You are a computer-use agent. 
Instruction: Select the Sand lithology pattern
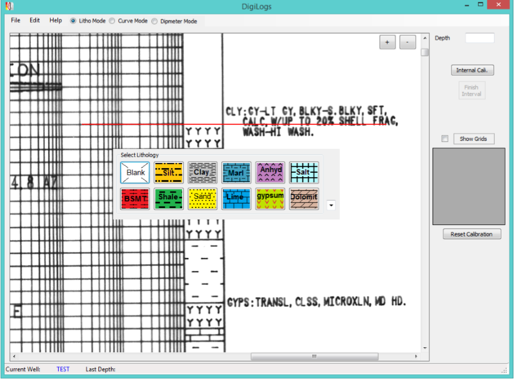202,198
